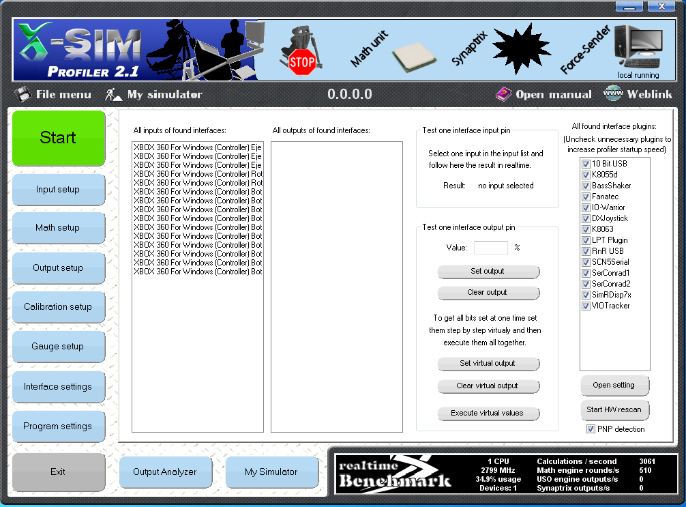This screenshot has width=686, height=507.
Task: Click the Clear output button
Action: [x=488, y=293]
